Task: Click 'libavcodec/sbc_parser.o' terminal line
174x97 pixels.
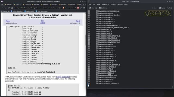Action: point(108,83)
